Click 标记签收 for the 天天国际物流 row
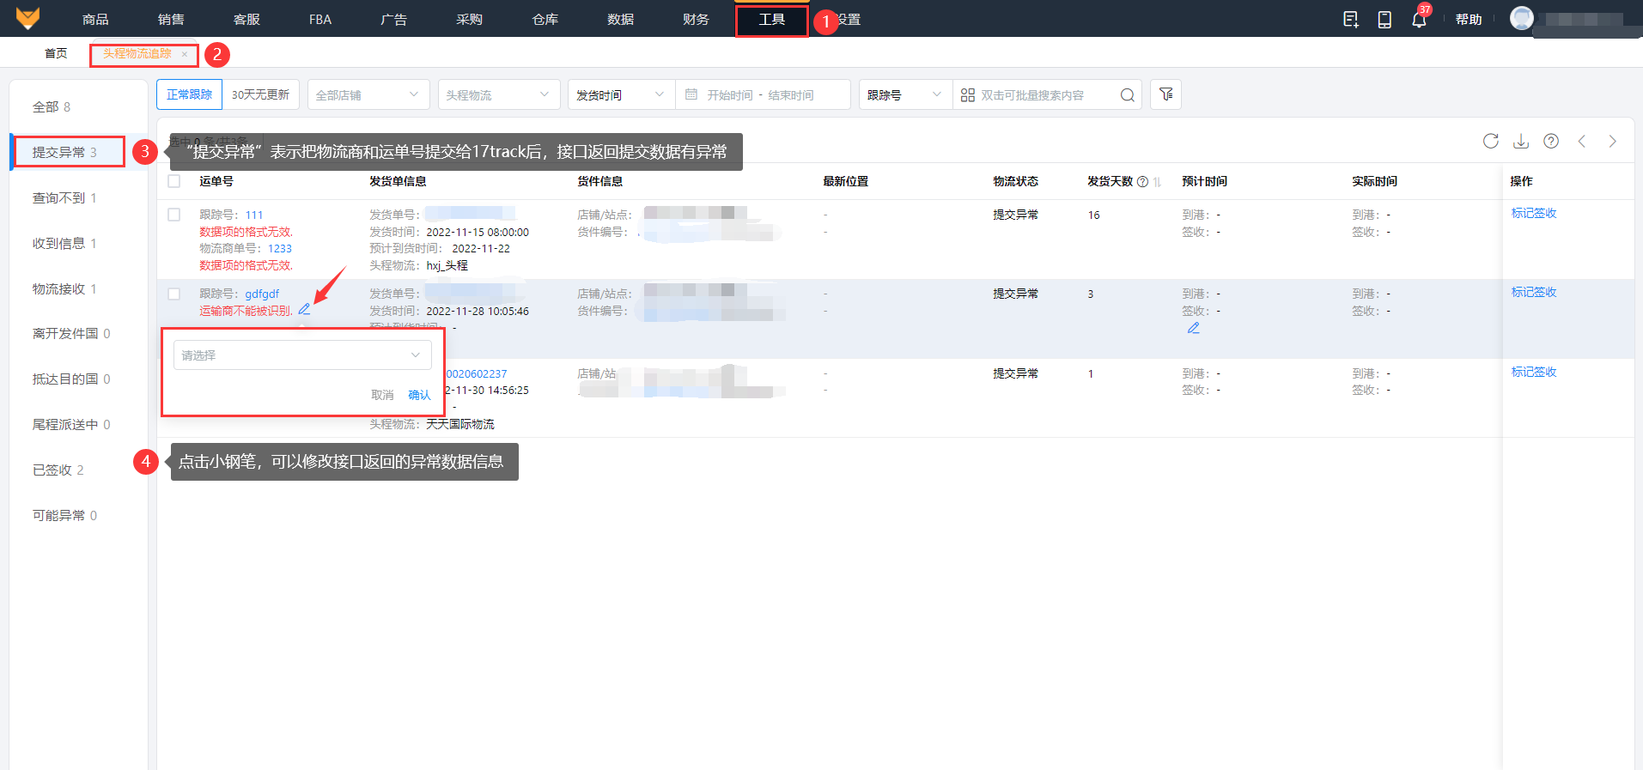This screenshot has width=1643, height=770. pyautogui.click(x=1534, y=372)
